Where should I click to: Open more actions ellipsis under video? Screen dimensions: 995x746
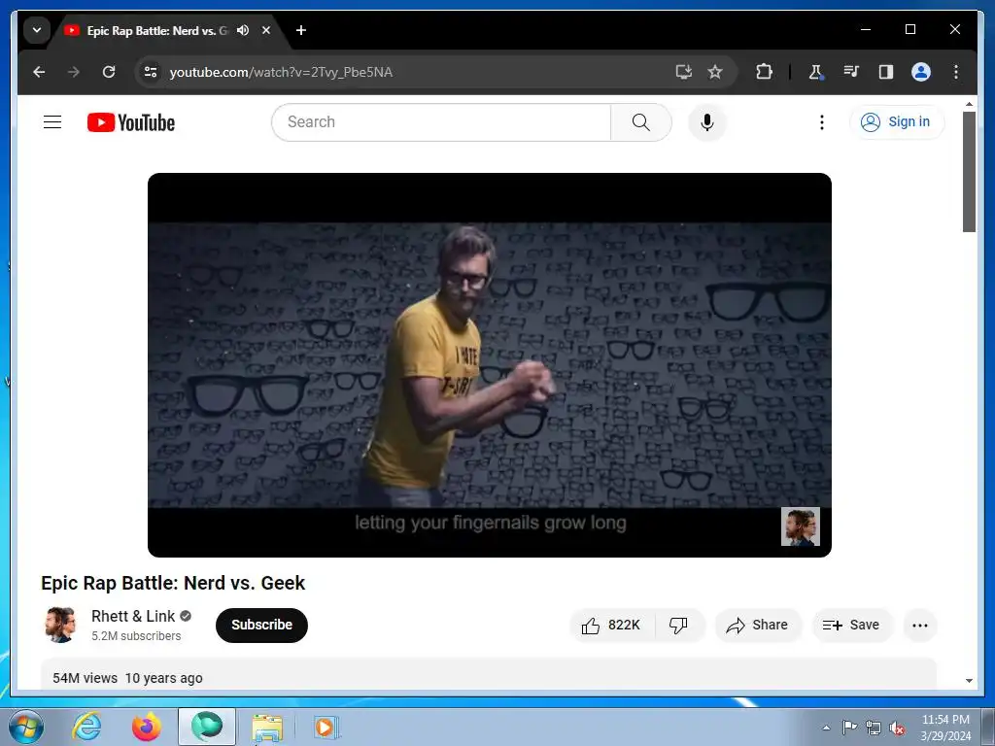[919, 625]
